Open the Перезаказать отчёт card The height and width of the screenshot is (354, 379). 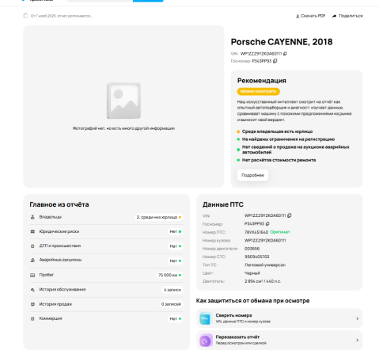coord(279,340)
